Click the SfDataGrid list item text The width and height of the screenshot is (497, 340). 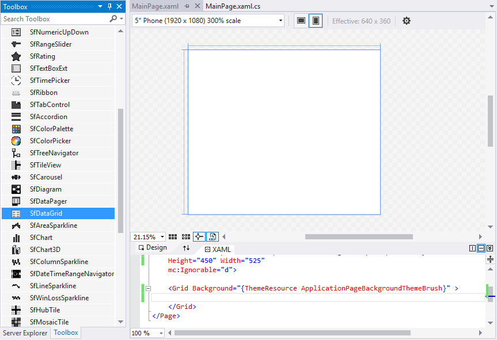click(x=46, y=213)
